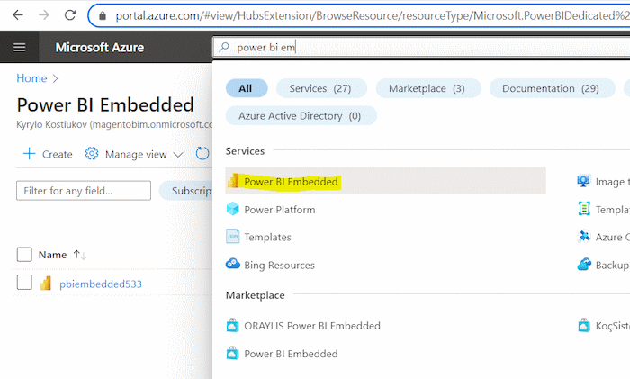Click the Image service icon
The height and width of the screenshot is (379, 630).
(x=584, y=181)
